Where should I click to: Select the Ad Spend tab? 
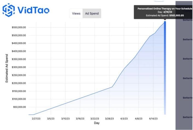pos(92,13)
